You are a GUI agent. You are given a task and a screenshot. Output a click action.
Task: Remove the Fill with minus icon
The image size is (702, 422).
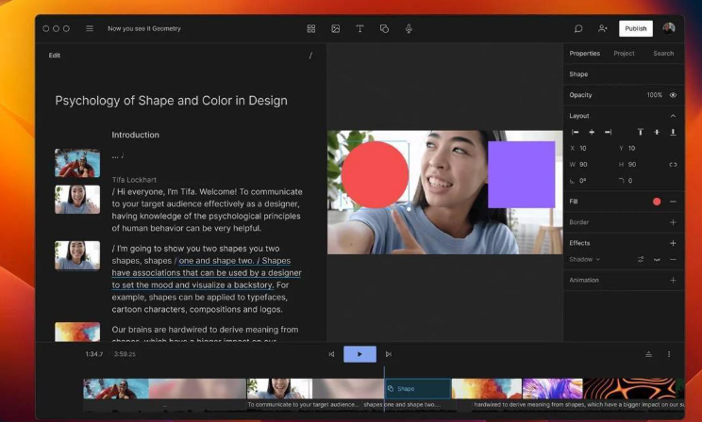click(x=673, y=202)
